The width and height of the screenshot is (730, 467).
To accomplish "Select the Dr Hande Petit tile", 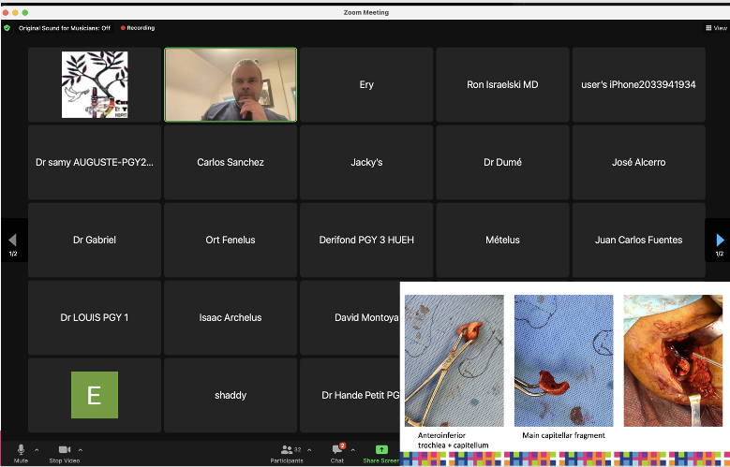I will 350,395.
